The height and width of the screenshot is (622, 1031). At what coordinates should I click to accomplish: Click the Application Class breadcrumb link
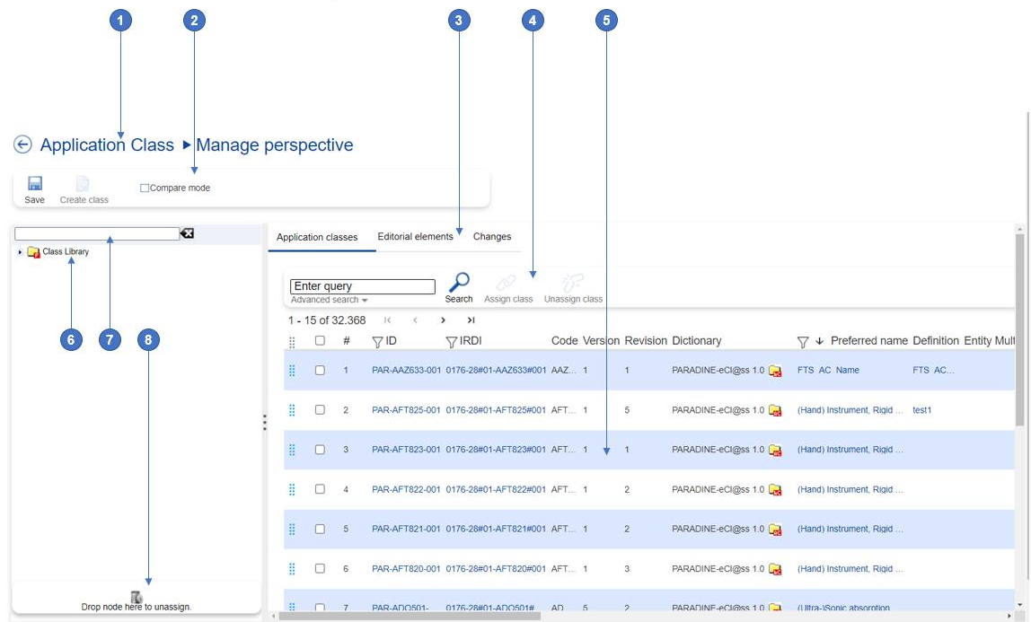click(x=107, y=145)
